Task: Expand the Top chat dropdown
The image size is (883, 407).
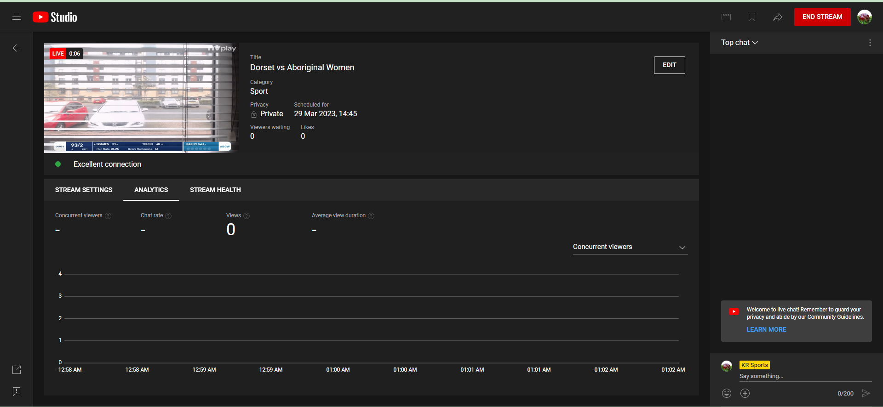Action: coord(740,43)
